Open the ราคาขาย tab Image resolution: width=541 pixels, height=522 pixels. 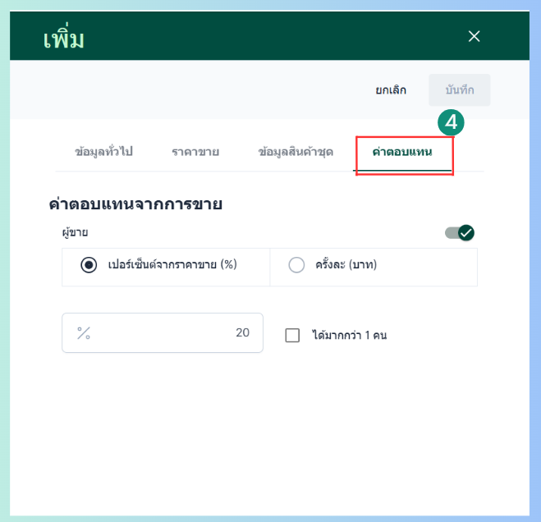(x=195, y=152)
